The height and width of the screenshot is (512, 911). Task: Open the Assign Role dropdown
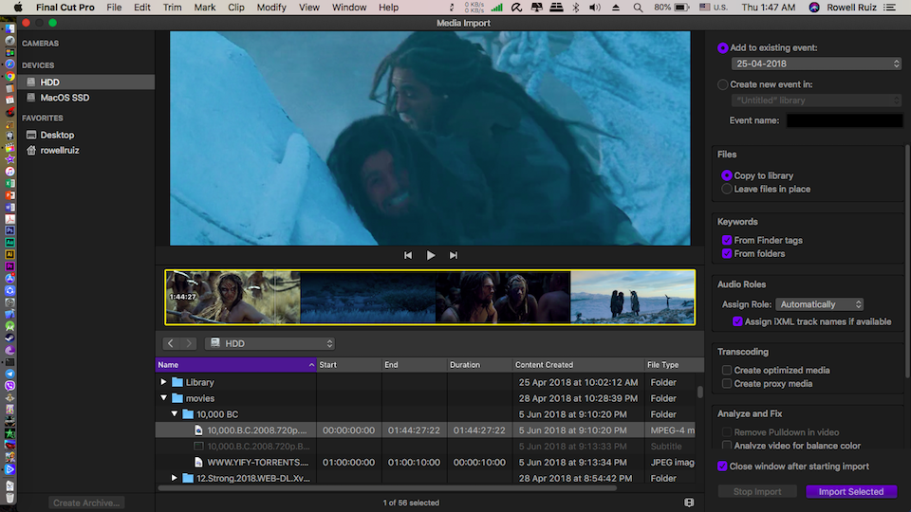[x=819, y=304]
